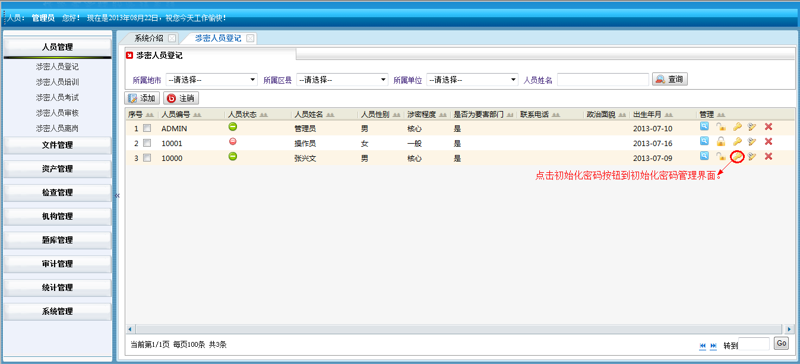Expand 机构管理 menu section

58,217
